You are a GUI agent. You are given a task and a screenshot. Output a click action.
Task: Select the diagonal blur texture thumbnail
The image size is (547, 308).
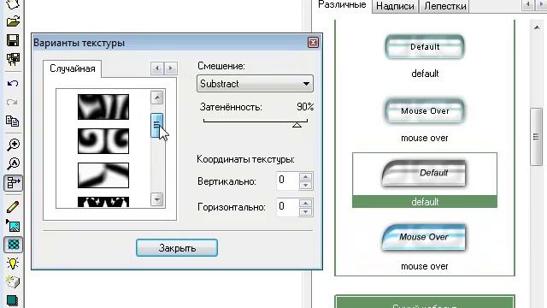point(103,175)
